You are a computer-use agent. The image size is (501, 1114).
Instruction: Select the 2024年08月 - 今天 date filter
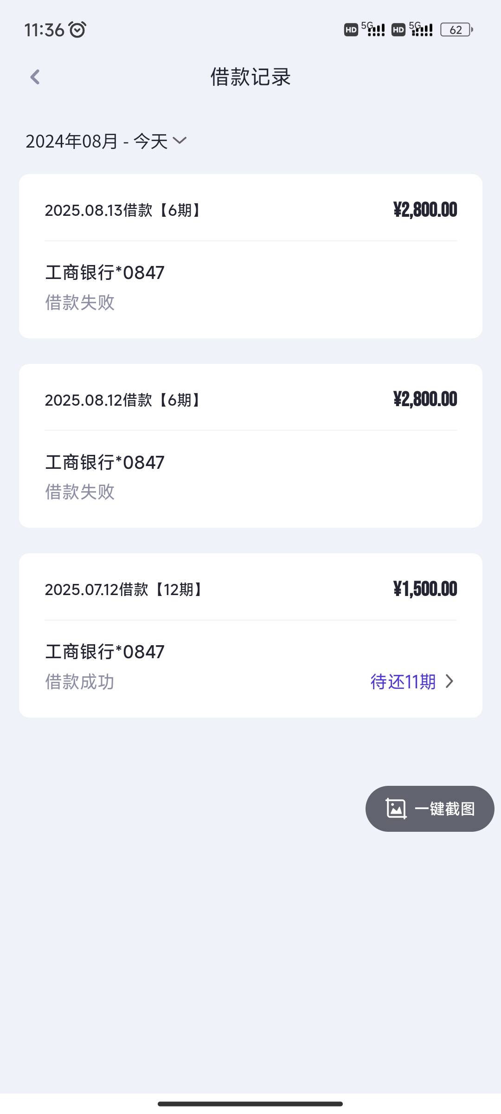click(106, 141)
